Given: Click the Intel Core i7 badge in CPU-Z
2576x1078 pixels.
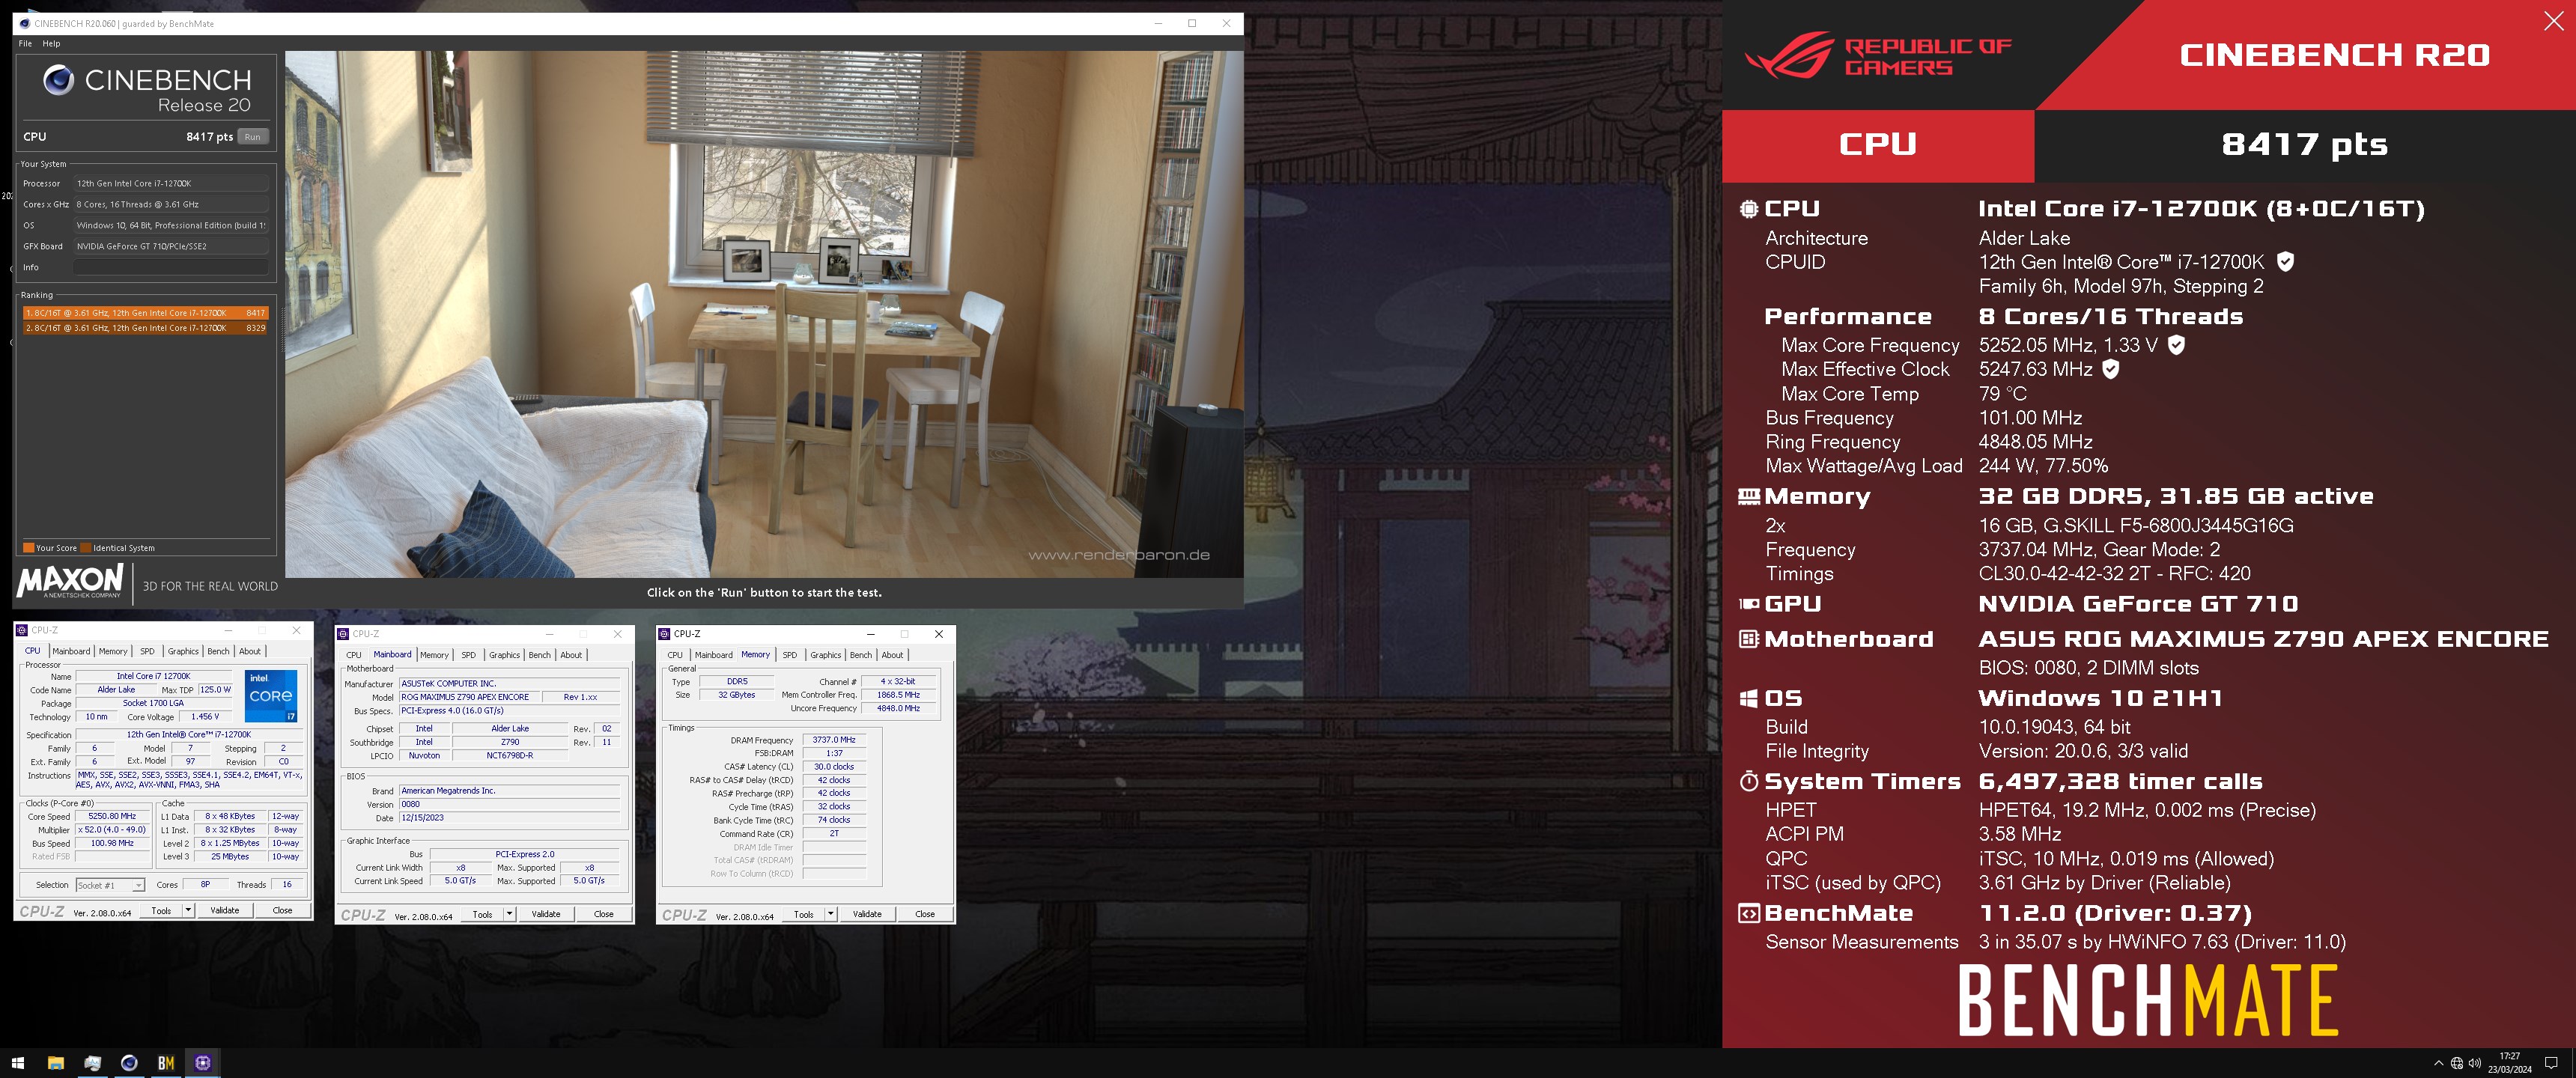Looking at the screenshot, I should point(271,696).
